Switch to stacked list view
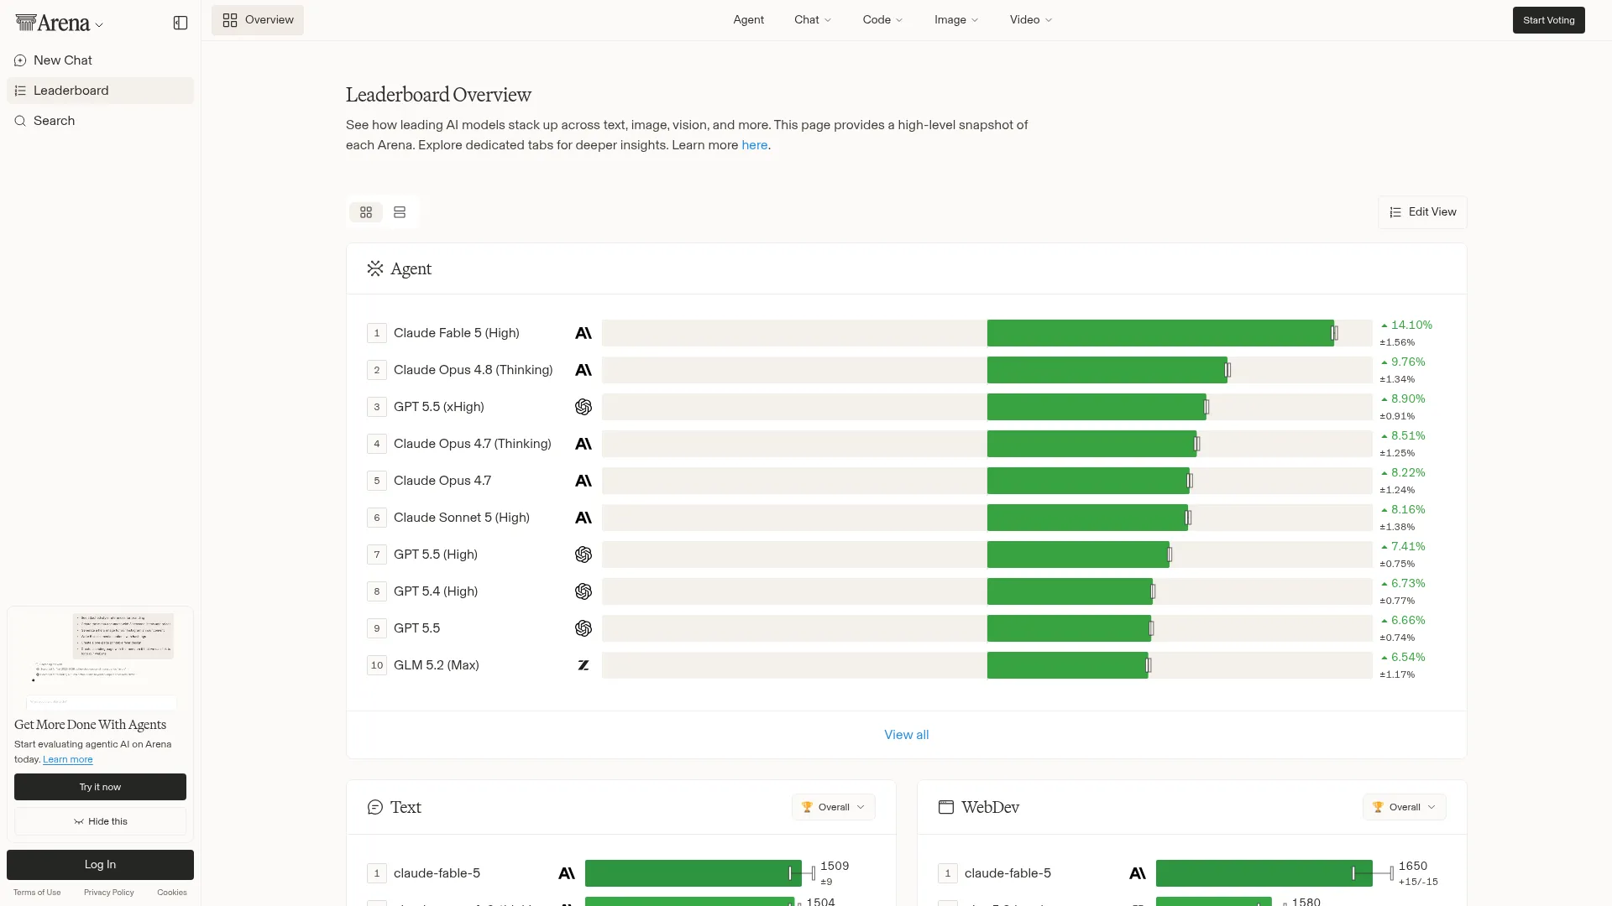 (400, 212)
